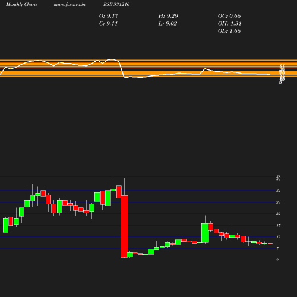Image resolution: width=297 pixels, height=297 pixels.
Task: Click the 'BSE 531216' stock code text
Action: point(116,4)
